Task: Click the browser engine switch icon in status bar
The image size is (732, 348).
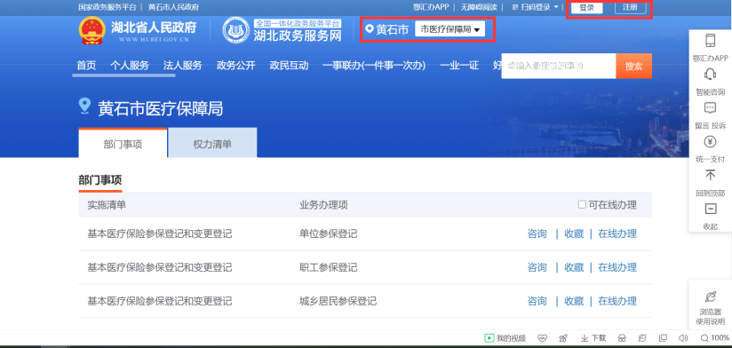Action: [x=642, y=338]
